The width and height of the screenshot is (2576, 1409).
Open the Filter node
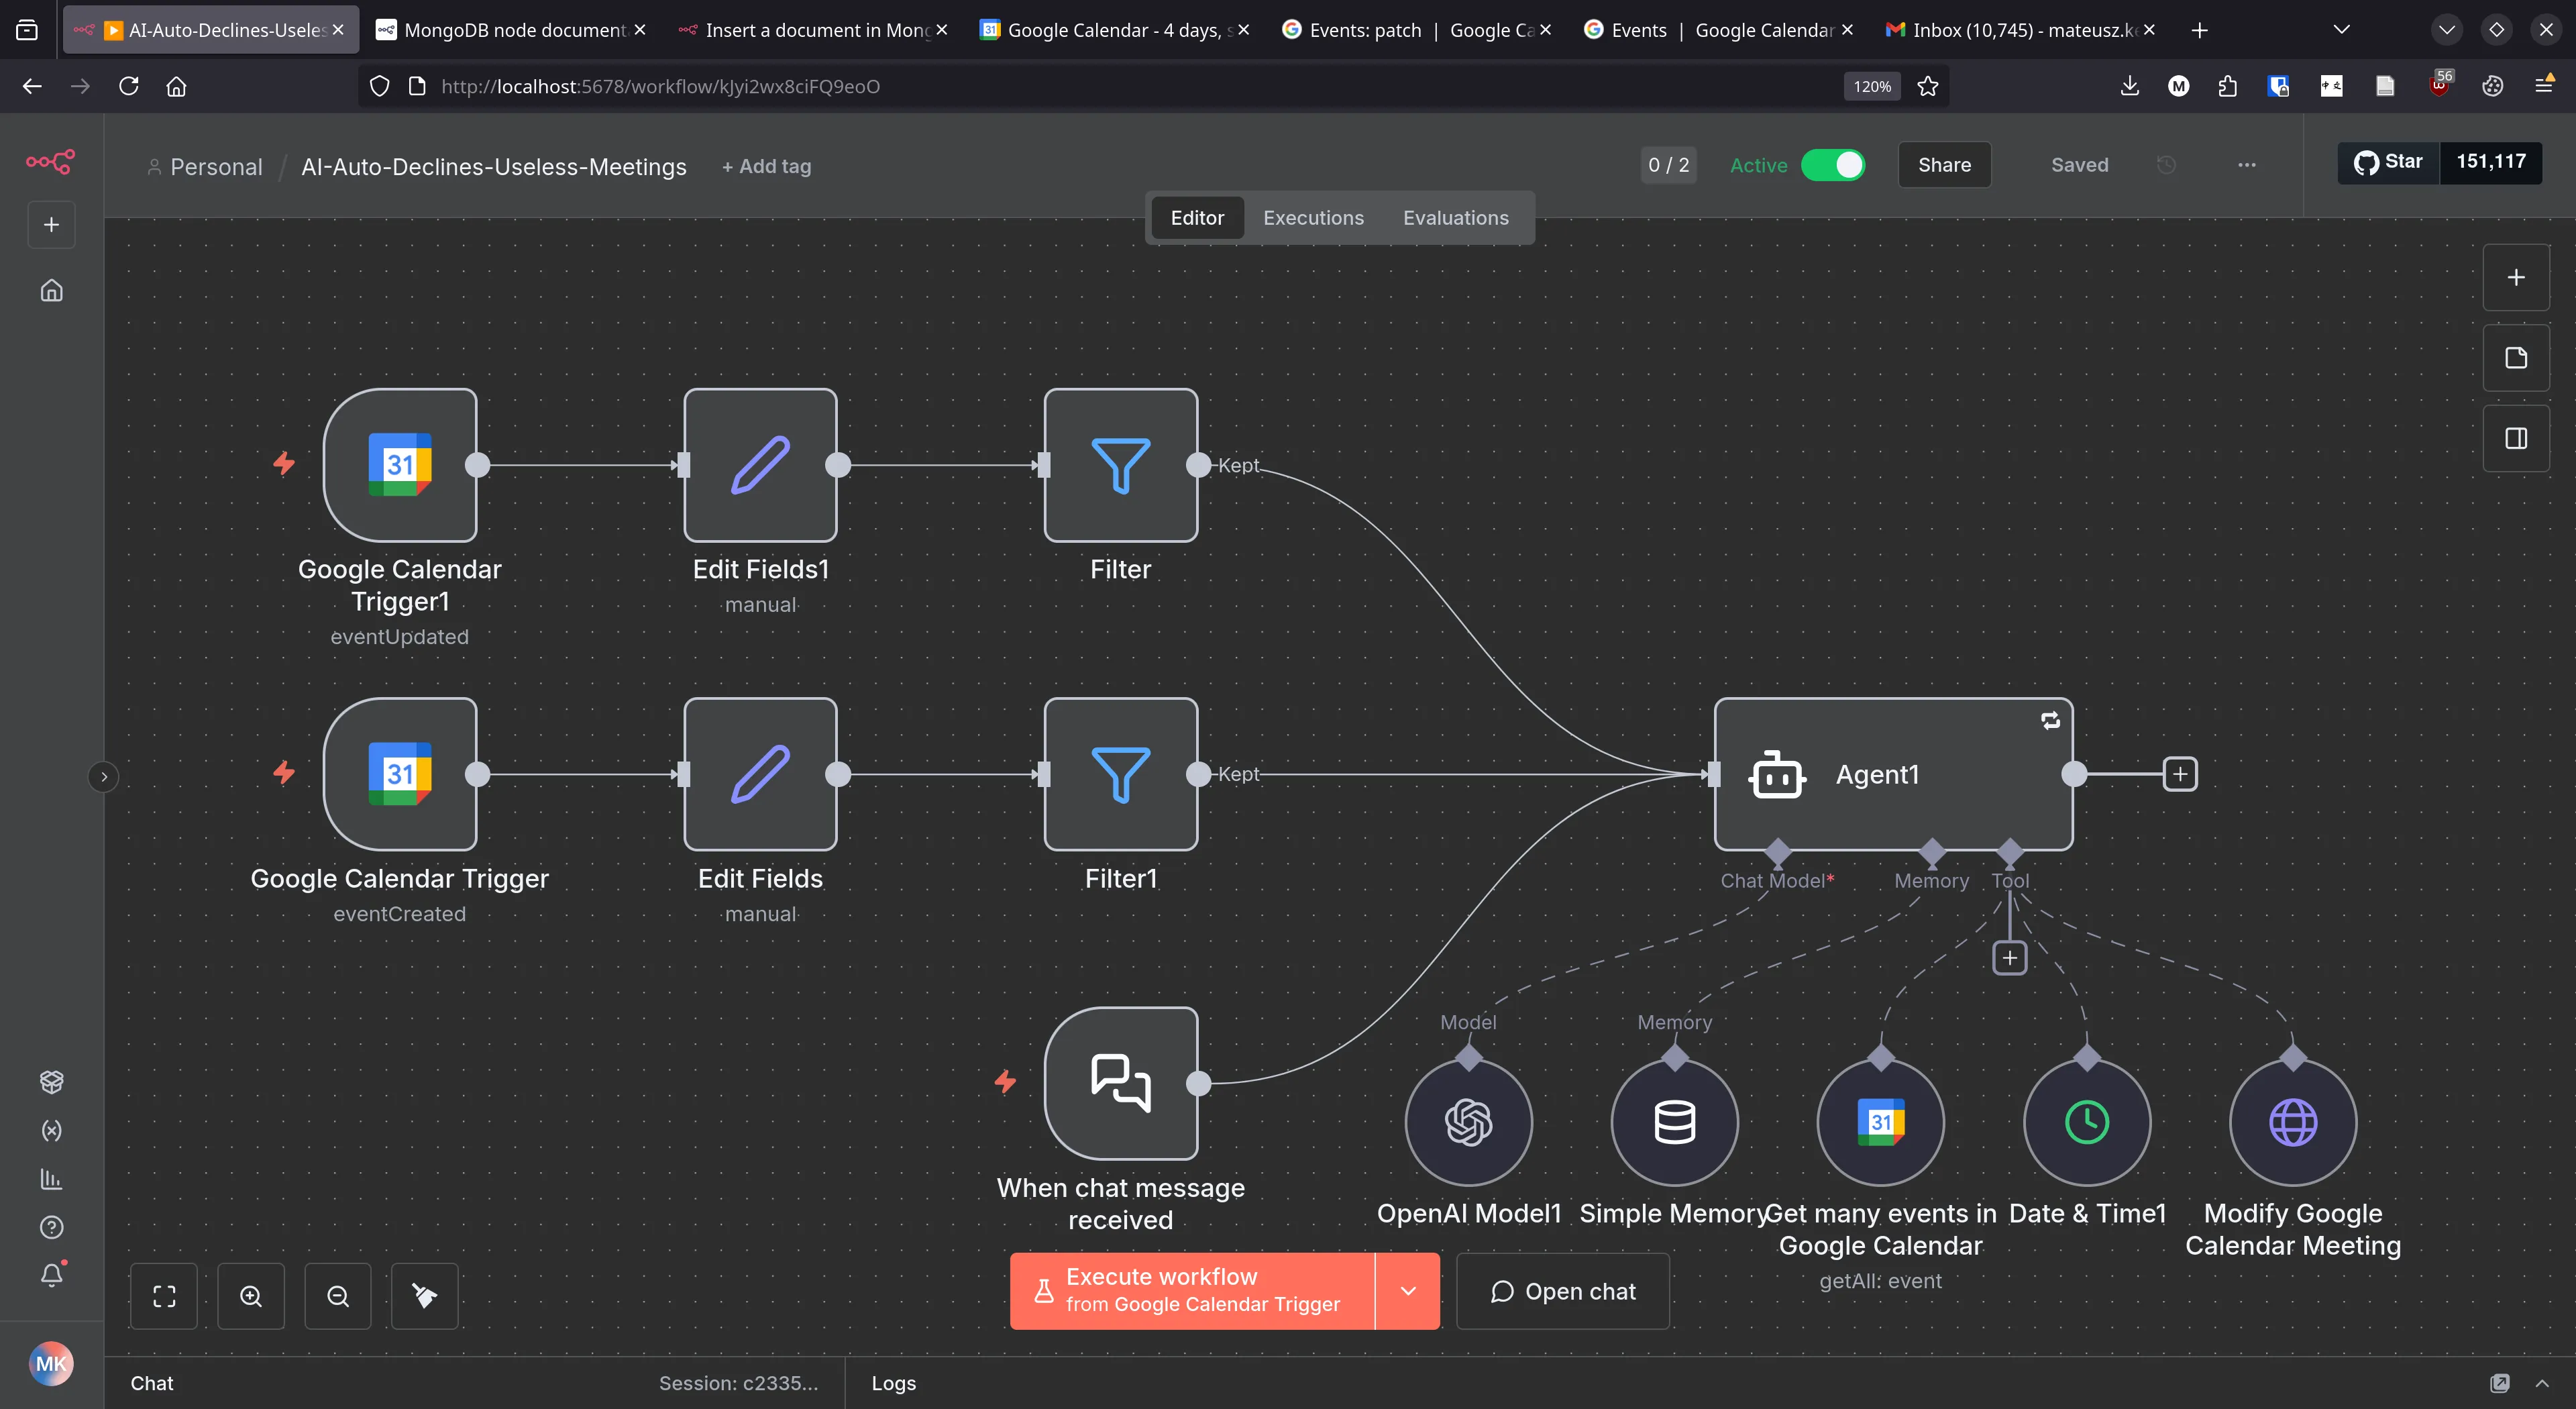[x=1120, y=465]
